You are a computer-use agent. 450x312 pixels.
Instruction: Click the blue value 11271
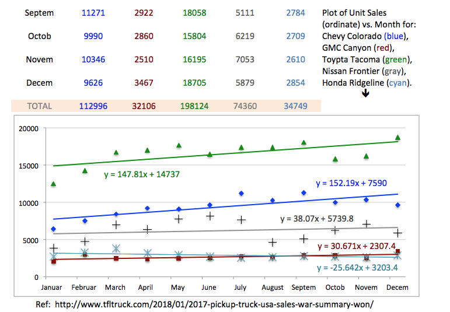(93, 13)
